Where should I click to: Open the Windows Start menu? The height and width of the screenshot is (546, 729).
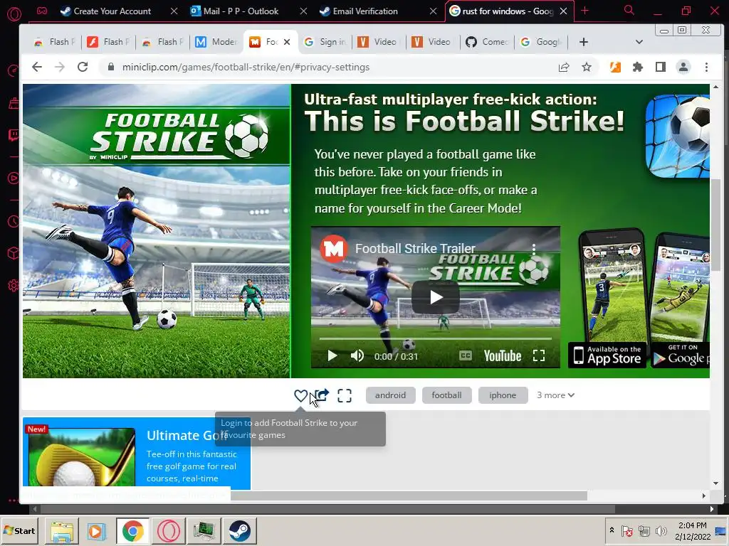tap(20, 530)
